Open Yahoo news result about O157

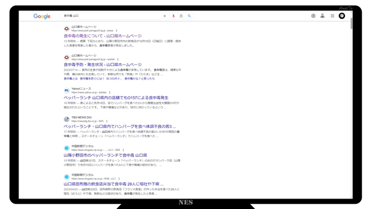[x=116, y=98]
